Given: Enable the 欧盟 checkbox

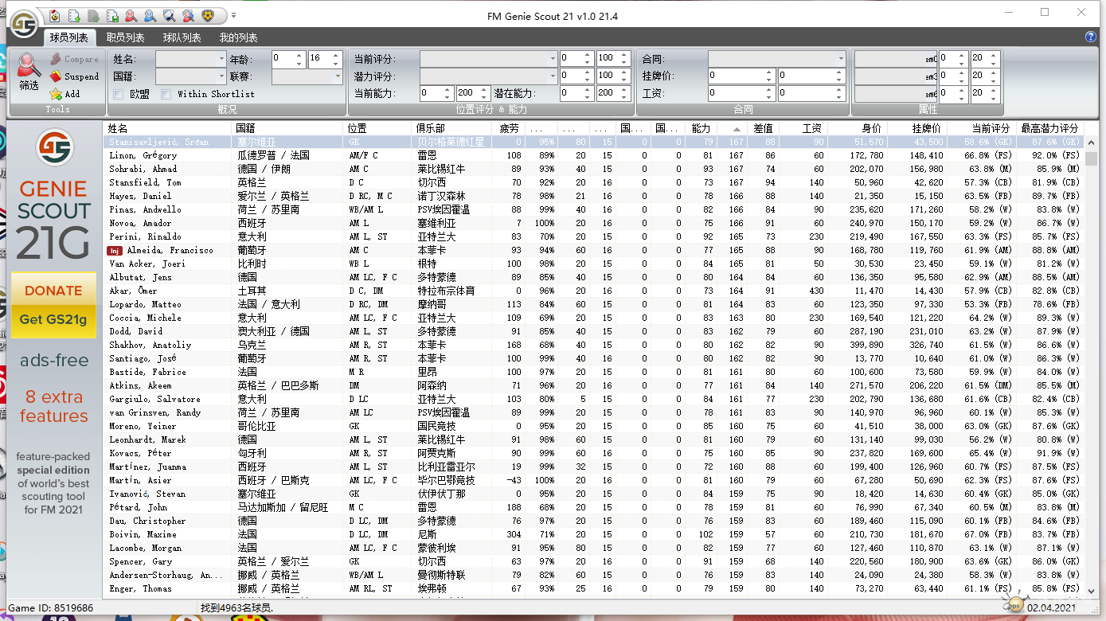Looking at the screenshot, I should coord(119,94).
